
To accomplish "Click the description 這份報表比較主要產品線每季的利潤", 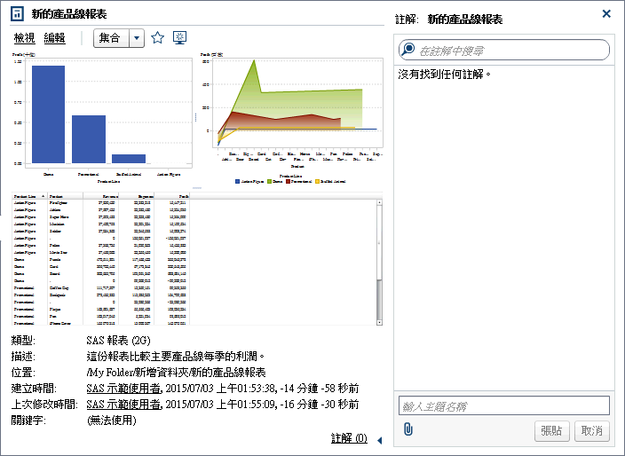I will coord(176,357).
